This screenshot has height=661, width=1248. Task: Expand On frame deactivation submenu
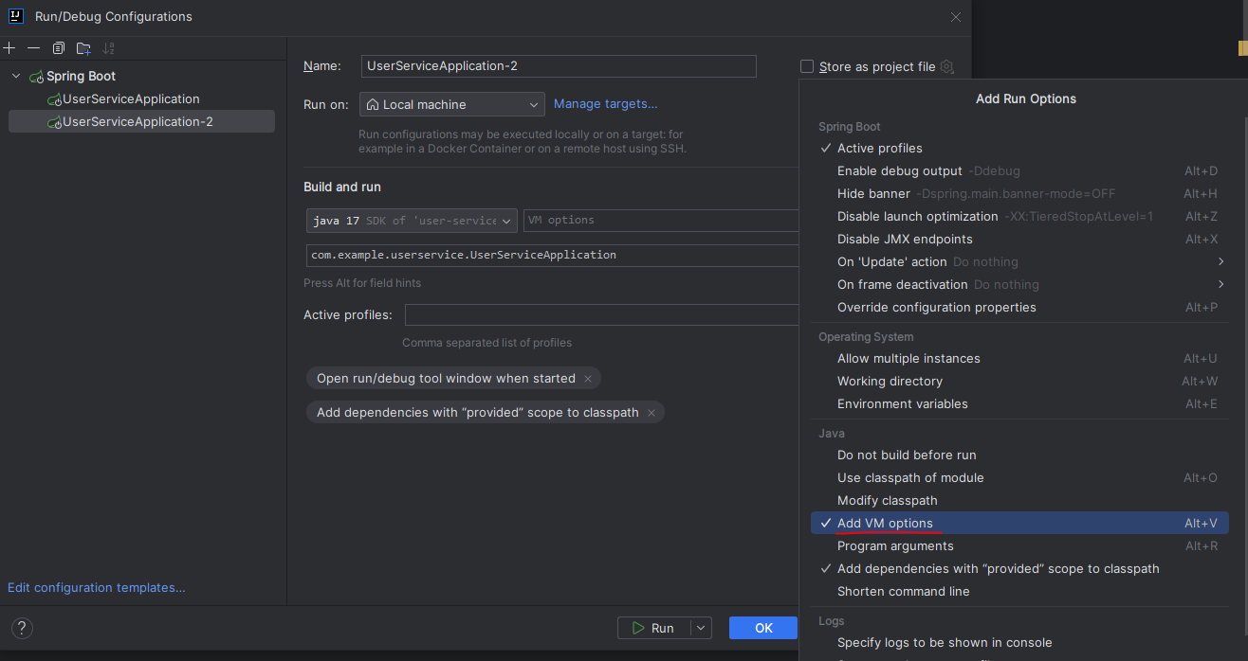click(1019, 285)
